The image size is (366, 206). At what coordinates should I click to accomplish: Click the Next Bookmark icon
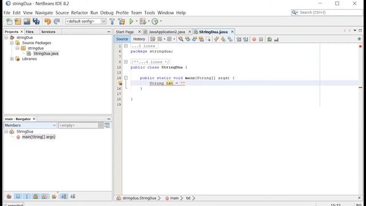(223, 39)
